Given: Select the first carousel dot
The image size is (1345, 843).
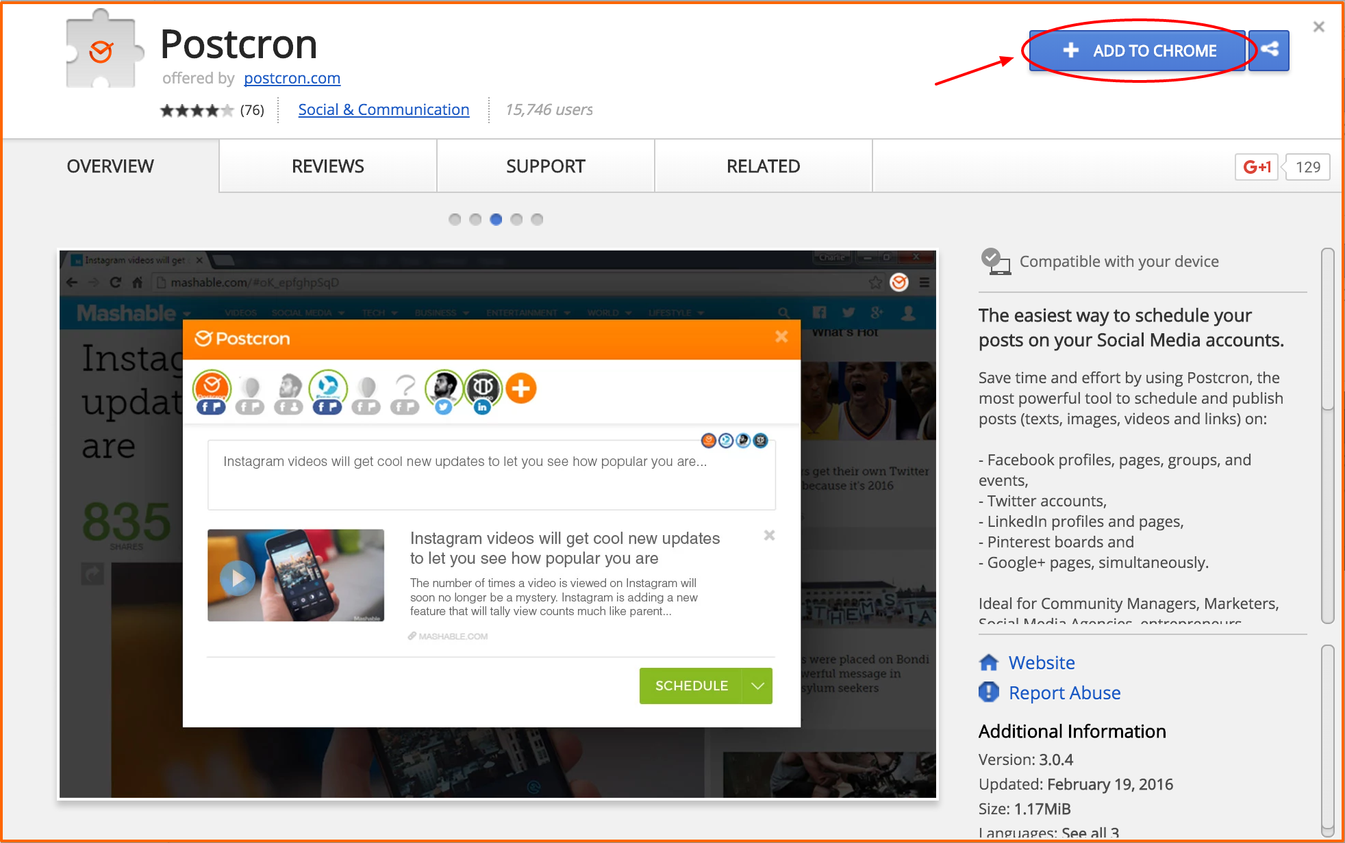Looking at the screenshot, I should 455,219.
